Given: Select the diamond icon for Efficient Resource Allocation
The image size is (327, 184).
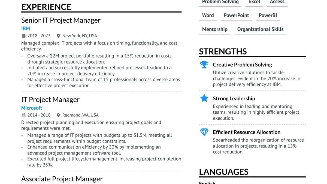Looking at the screenshot, I should coord(204,132).
